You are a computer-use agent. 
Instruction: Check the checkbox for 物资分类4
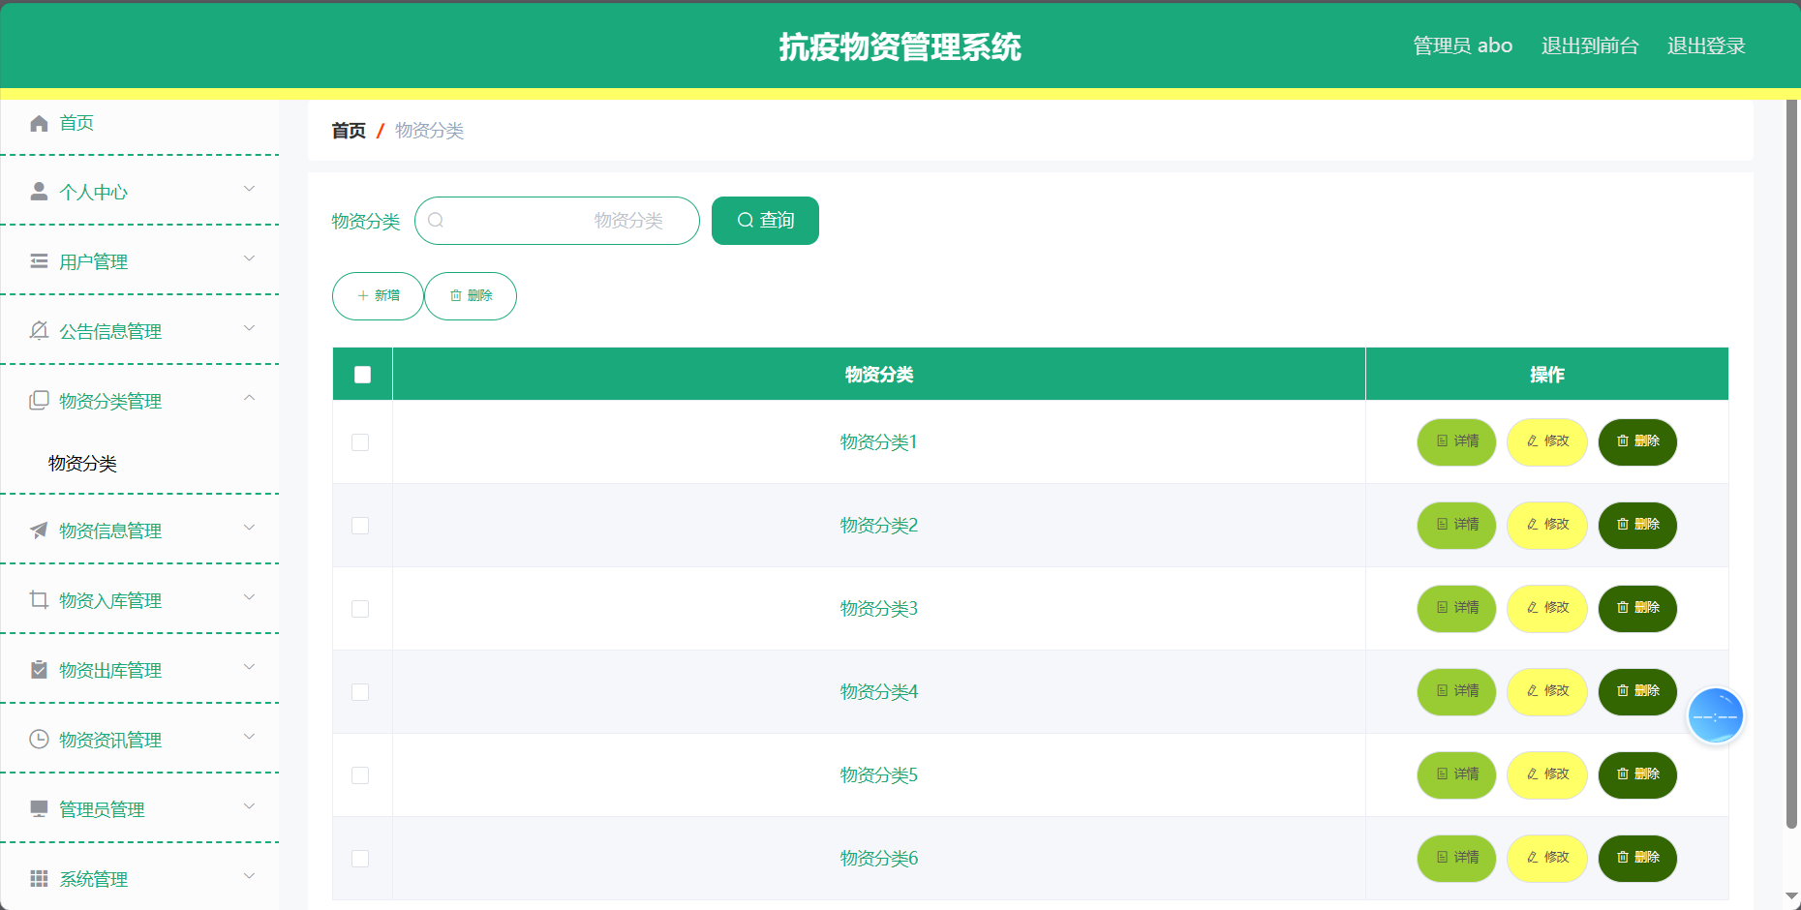360,692
